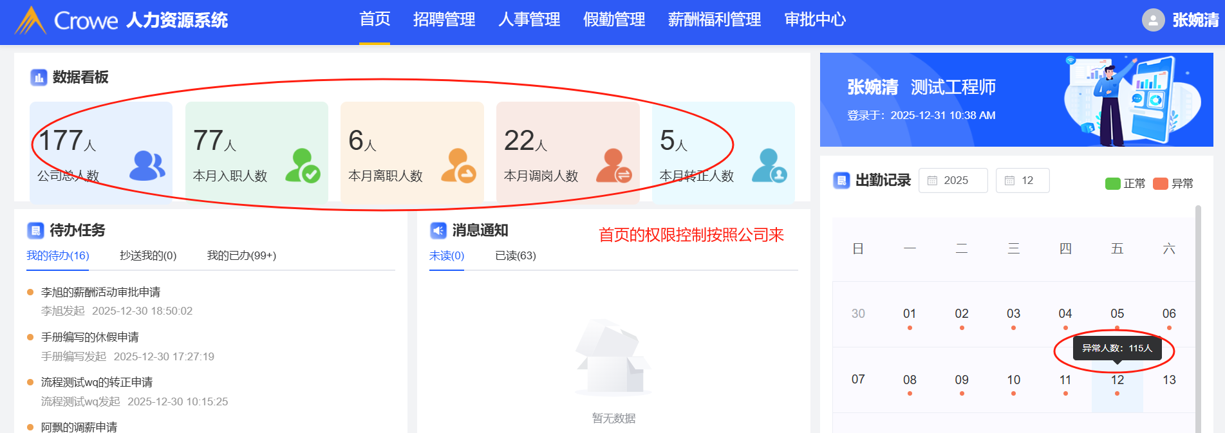Viewport: 1225px width, 433px height.
Task: Click the text 流程测试wq发起 2025-12-30 10:15:25
Action: (135, 401)
